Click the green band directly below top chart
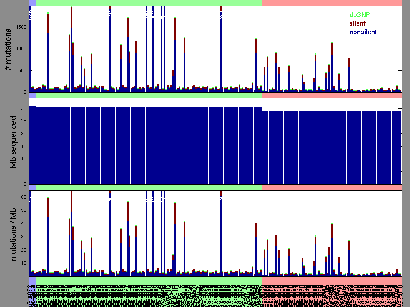This screenshot has height=307, width=410. (x=149, y=96)
